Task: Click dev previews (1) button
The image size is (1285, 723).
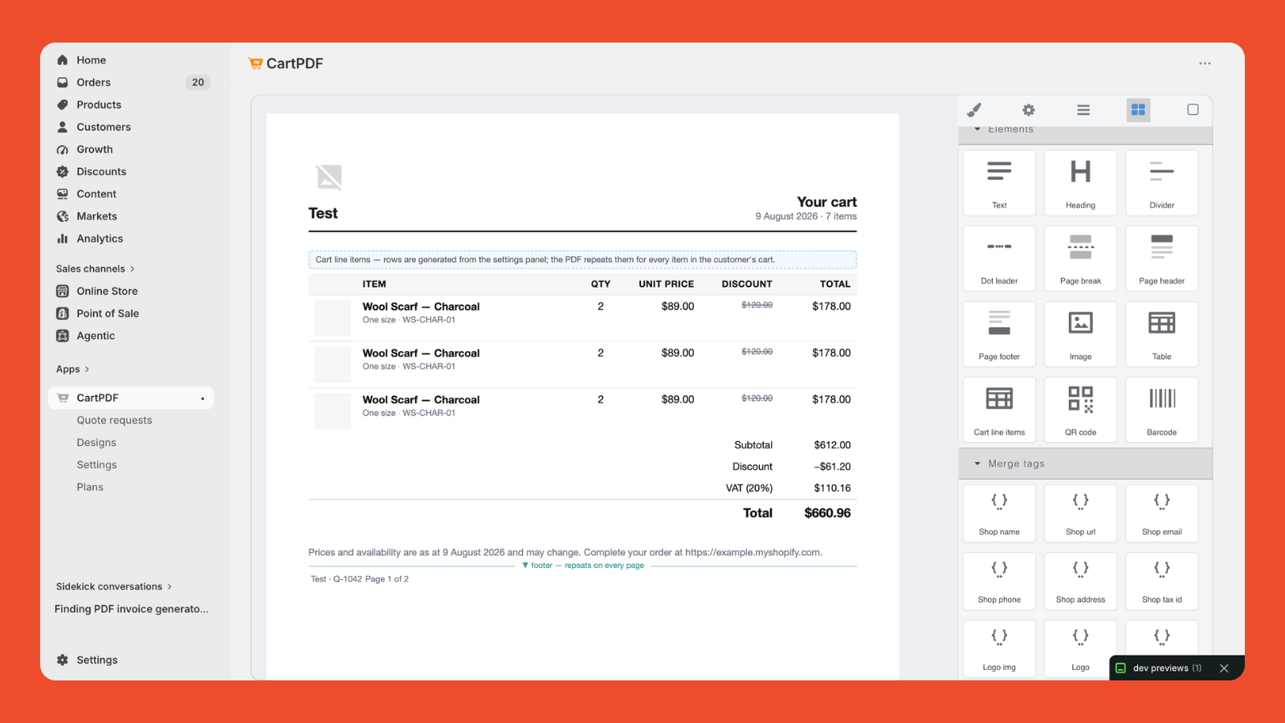Action: (1159, 668)
